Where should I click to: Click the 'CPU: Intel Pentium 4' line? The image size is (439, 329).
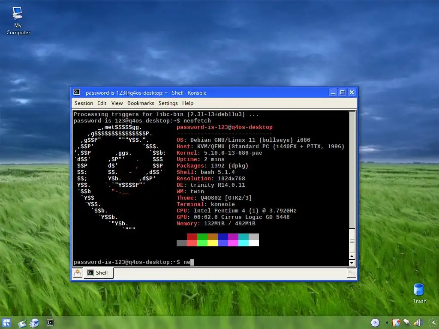click(236, 211)
